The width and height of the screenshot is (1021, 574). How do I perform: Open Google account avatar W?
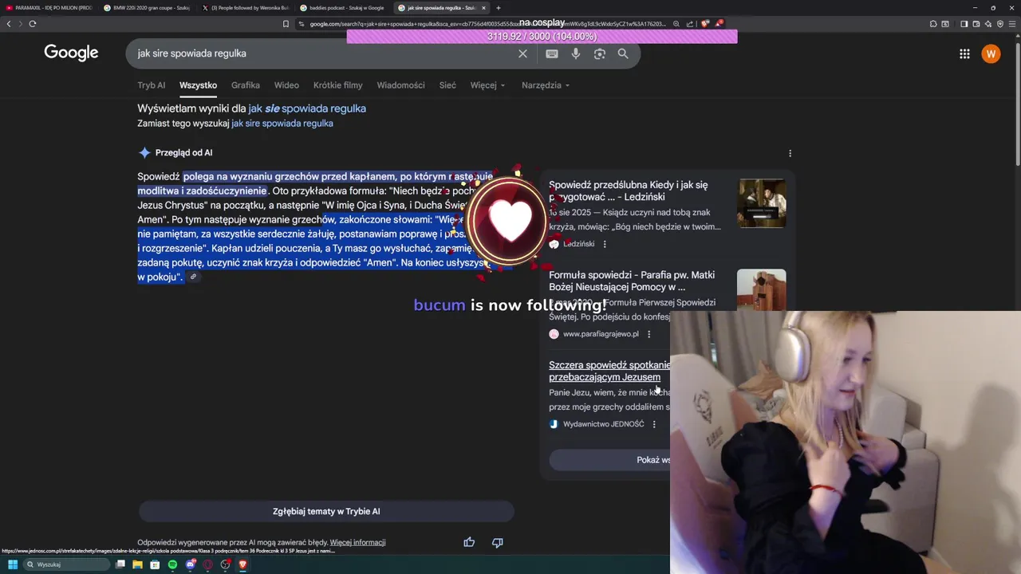point(991,53)
